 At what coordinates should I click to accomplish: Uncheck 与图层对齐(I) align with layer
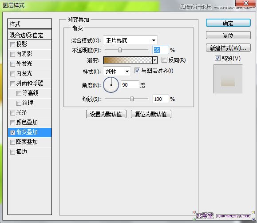(x=137, y=71)
